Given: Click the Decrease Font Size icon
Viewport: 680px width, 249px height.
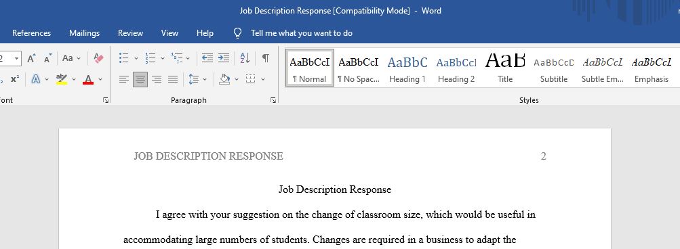Looking at the screenshot, I should pyautogui.click(x=48, y=58).
